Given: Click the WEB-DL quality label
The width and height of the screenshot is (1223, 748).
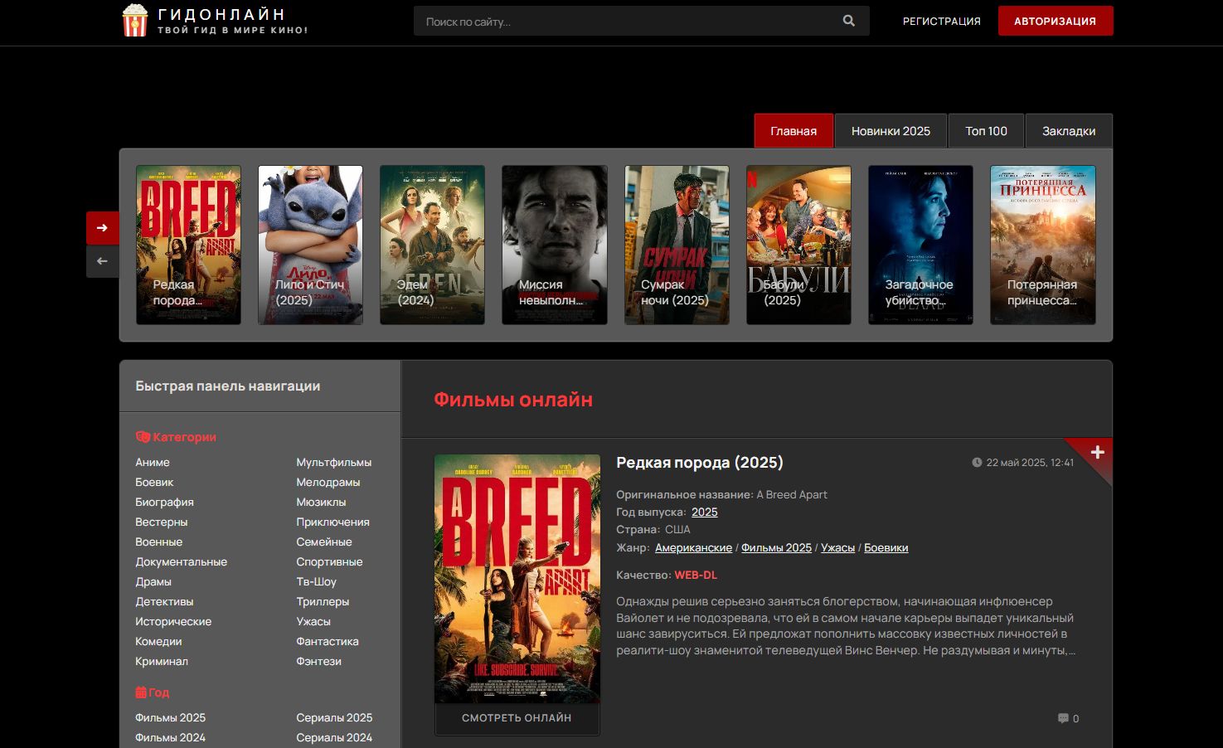Looking at the screenshot, I should tap(696, 576).
